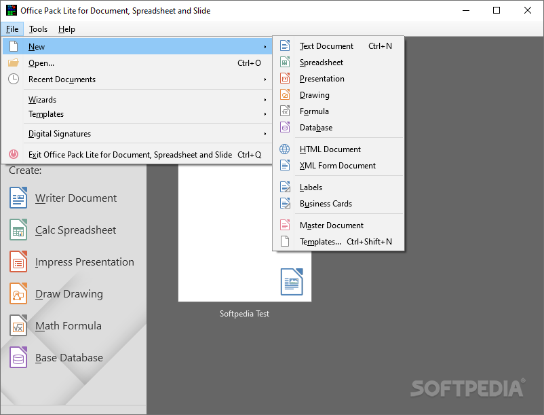
Task: Click the Labels icon in submenu
Action: pyautogui.click(x=285, y=187)
